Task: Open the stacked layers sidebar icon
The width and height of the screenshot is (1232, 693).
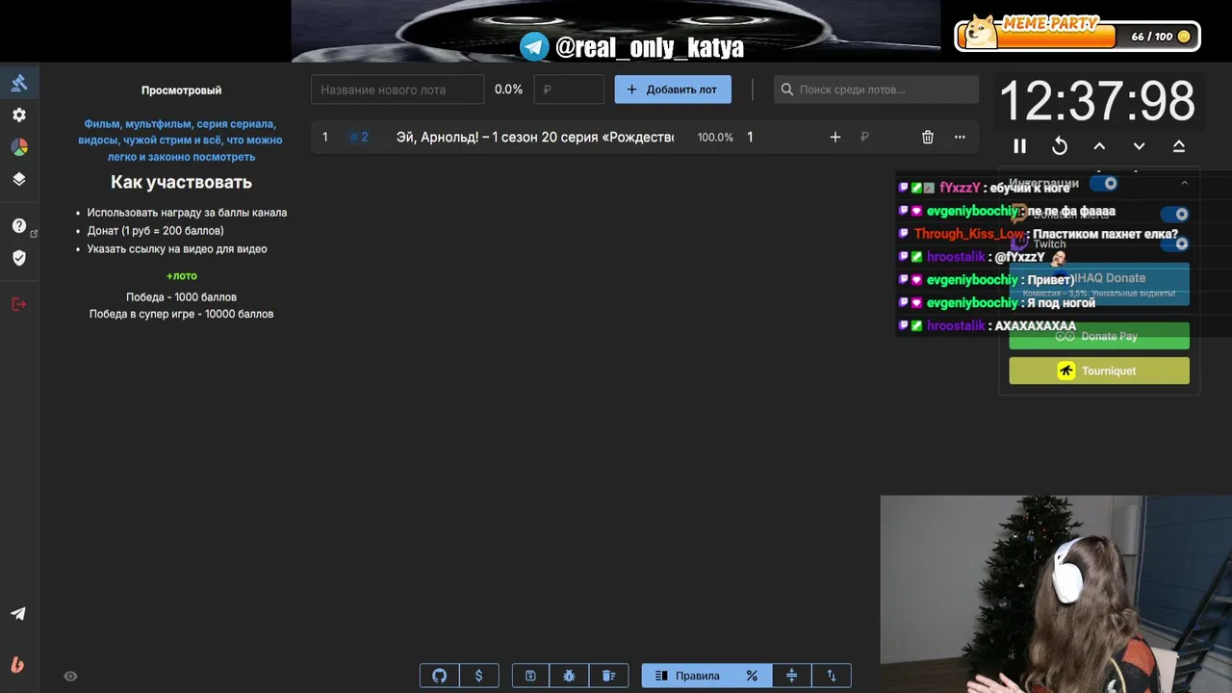Action: (19, 179)
